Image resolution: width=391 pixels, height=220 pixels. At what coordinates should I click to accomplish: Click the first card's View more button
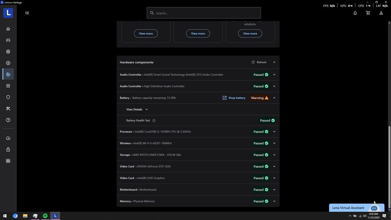[146, 33]
